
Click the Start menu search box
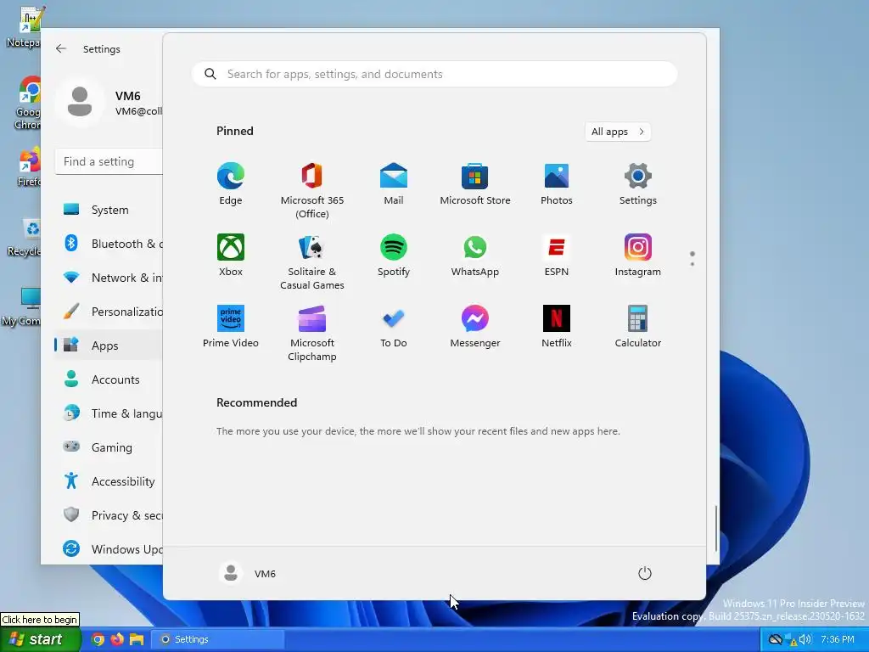coord(434,74)
